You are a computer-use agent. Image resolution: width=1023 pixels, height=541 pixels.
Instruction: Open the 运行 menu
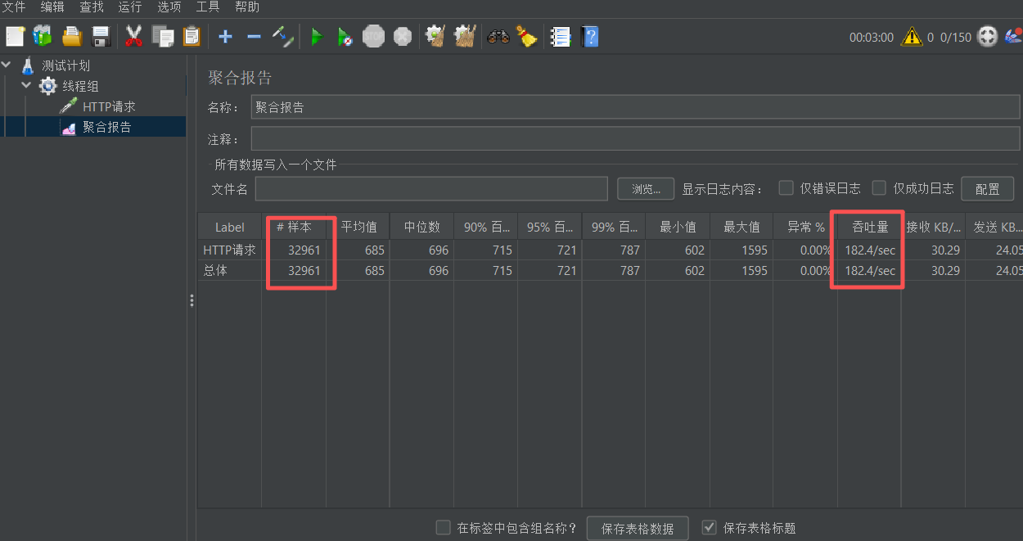coord(129,7)
